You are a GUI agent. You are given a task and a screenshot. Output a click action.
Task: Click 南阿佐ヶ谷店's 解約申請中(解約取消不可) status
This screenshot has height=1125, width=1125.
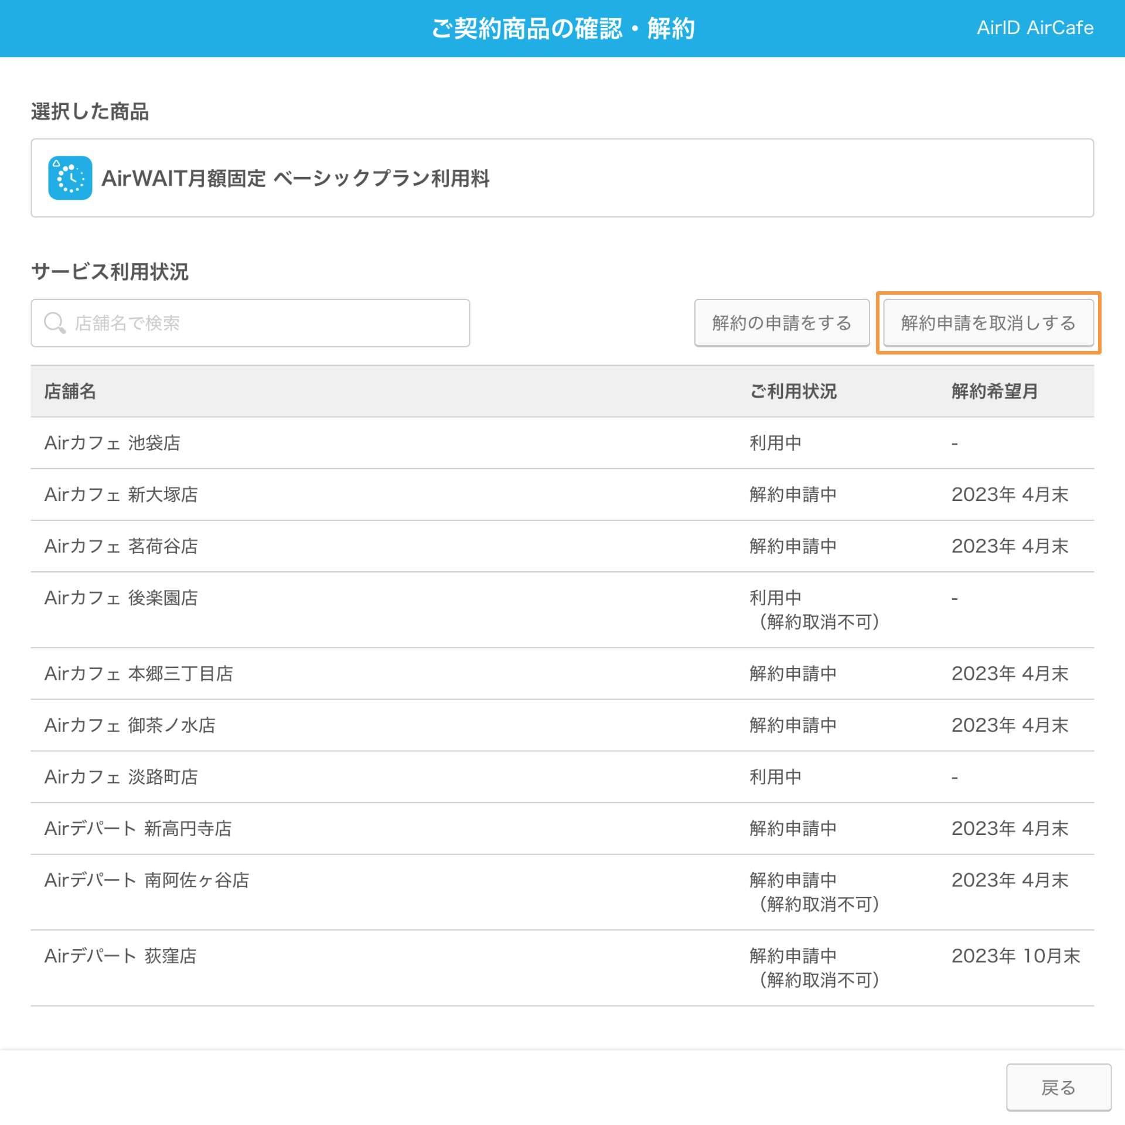pos(814,892)
